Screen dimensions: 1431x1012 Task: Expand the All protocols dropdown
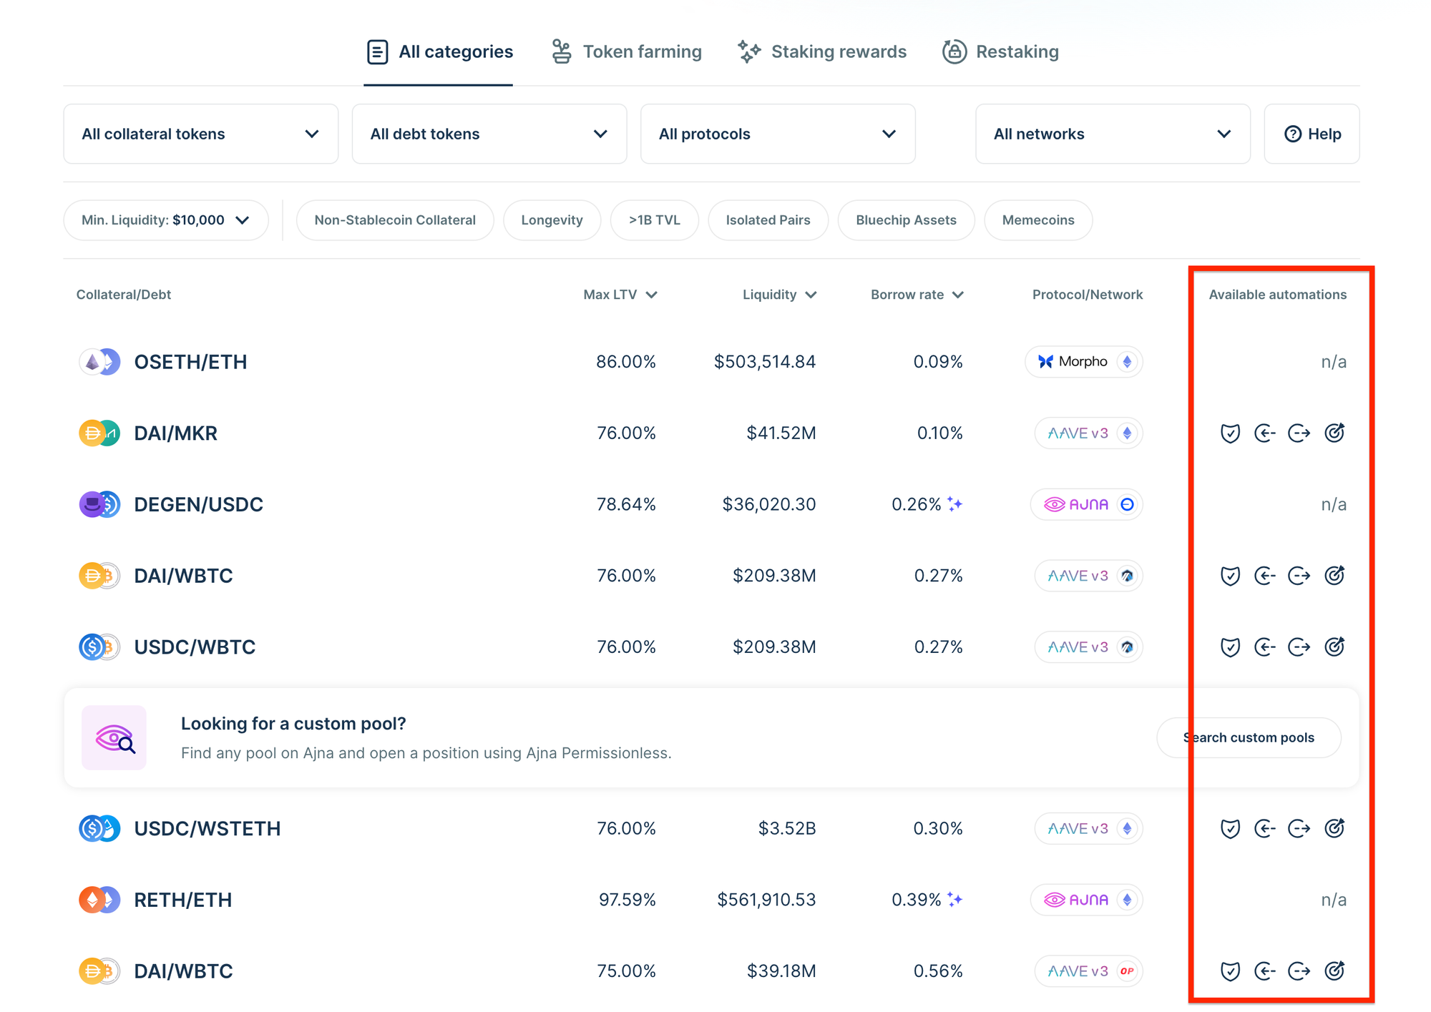pyautogui.click(x=777, y=134)
